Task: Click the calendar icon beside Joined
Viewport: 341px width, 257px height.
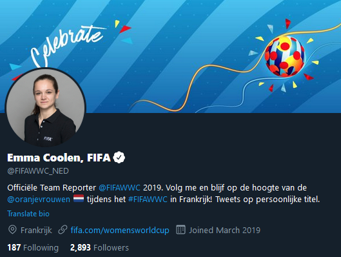Action: 180,230
